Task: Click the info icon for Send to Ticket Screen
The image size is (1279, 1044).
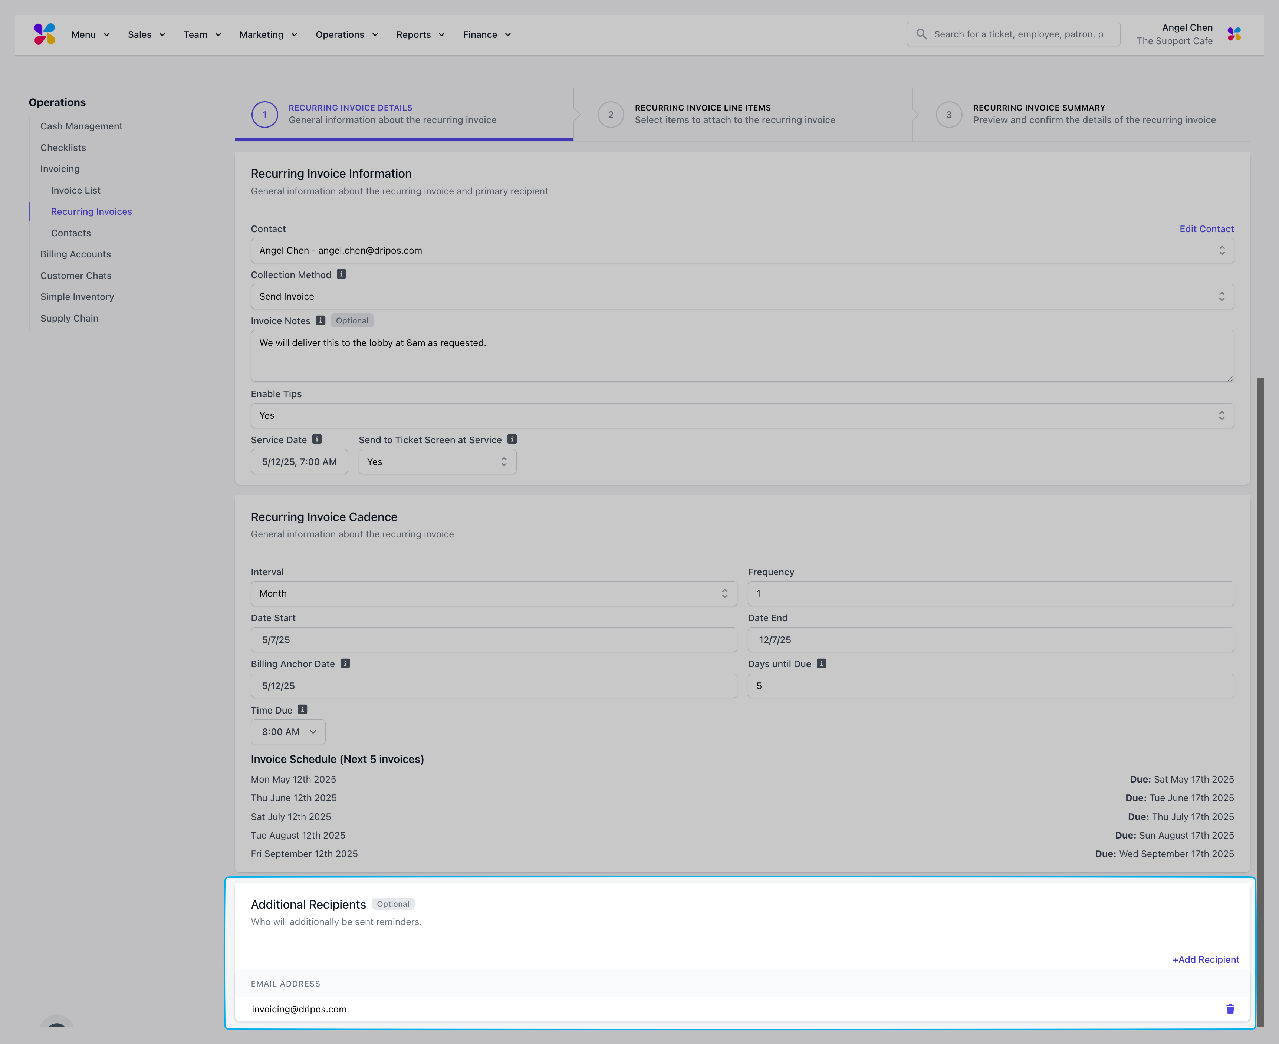Action: 512,439
